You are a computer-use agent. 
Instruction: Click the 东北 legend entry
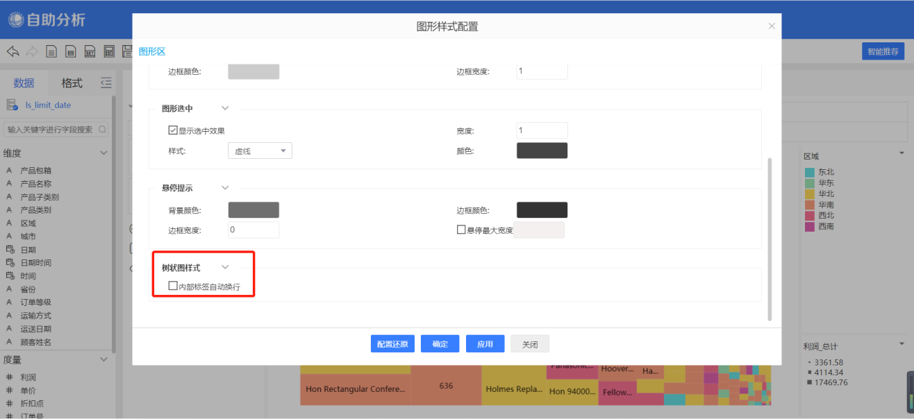pyautogui.click(x=820, y=172)
